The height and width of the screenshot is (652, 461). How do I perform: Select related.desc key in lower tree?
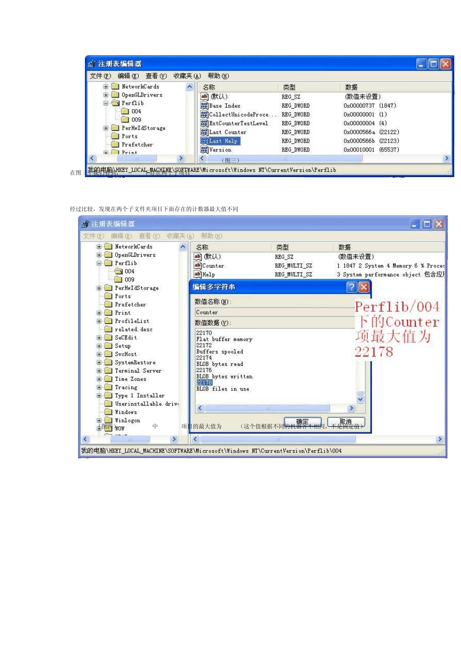(x=133, y=329)
